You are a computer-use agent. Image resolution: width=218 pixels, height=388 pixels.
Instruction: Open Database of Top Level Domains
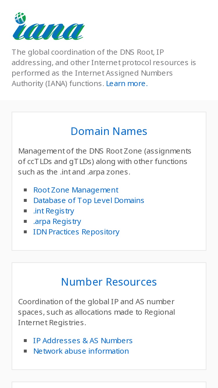[89, 200]
